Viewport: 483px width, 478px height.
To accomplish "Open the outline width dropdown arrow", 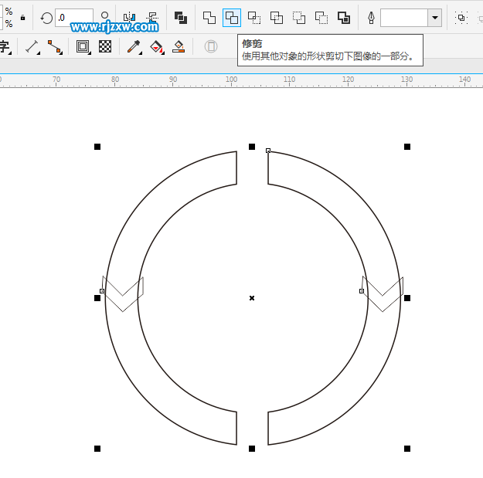I will pos(434,18).
